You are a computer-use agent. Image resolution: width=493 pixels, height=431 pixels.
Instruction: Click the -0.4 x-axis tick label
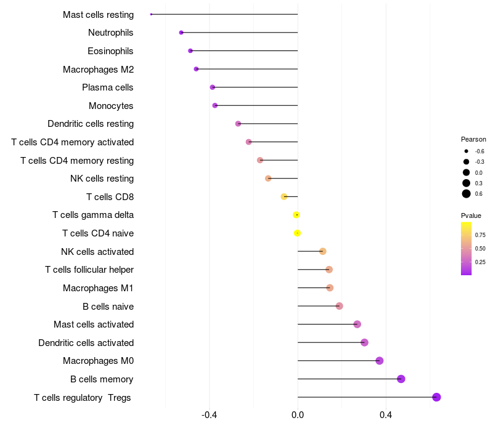210,415
